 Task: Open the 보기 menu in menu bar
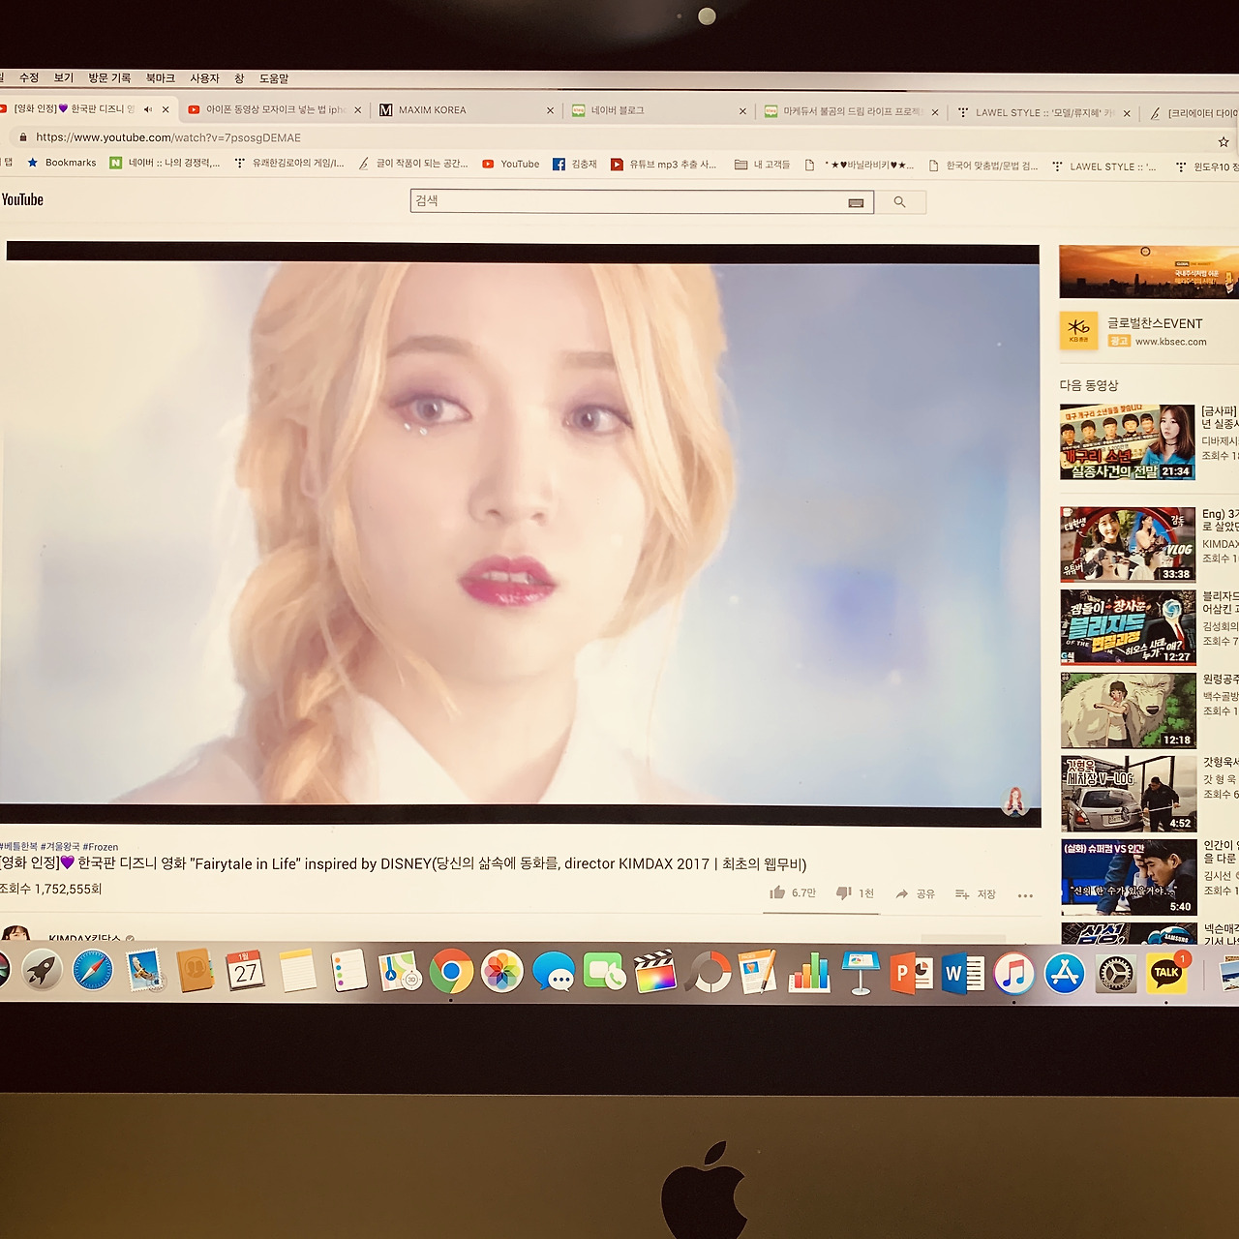pos(64,77)
